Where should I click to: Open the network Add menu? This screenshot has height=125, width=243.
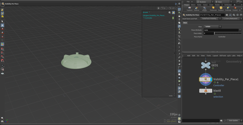pyautogui.click(x=189, y=56)
